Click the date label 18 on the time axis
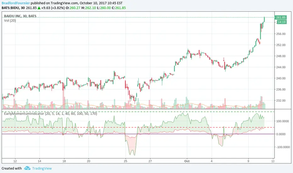 pyautogui.click(x=64, y=161)
